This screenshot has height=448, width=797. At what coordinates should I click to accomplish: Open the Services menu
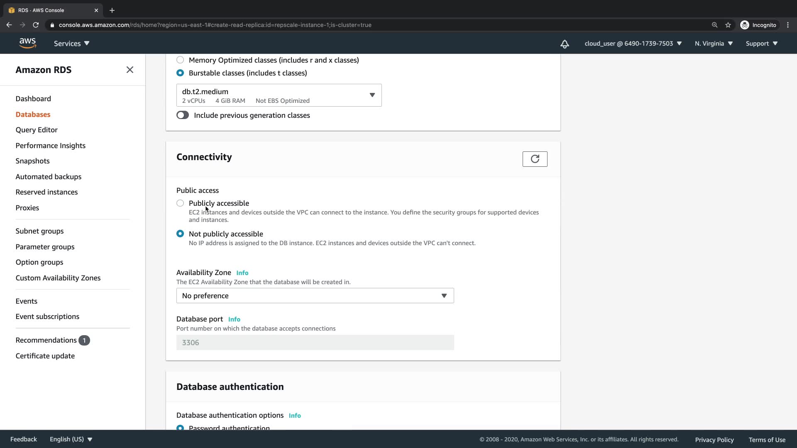click(x=71, y=44)
